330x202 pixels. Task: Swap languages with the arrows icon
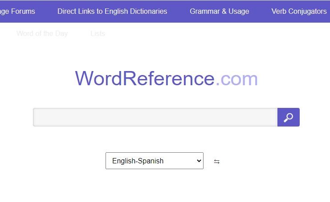[216, 162]
